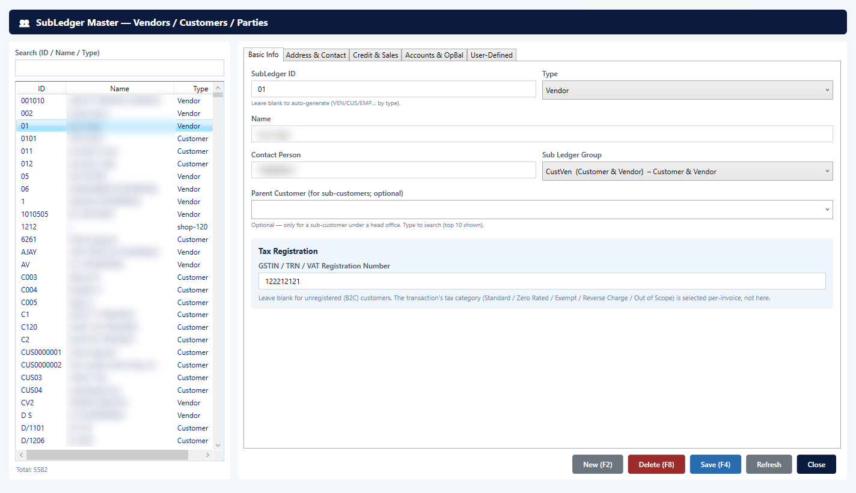
Task: Open the Parent Customer combo box
Action: (x=542, y=210)
